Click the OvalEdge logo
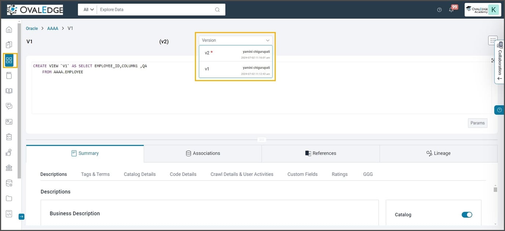 (35, 10)
